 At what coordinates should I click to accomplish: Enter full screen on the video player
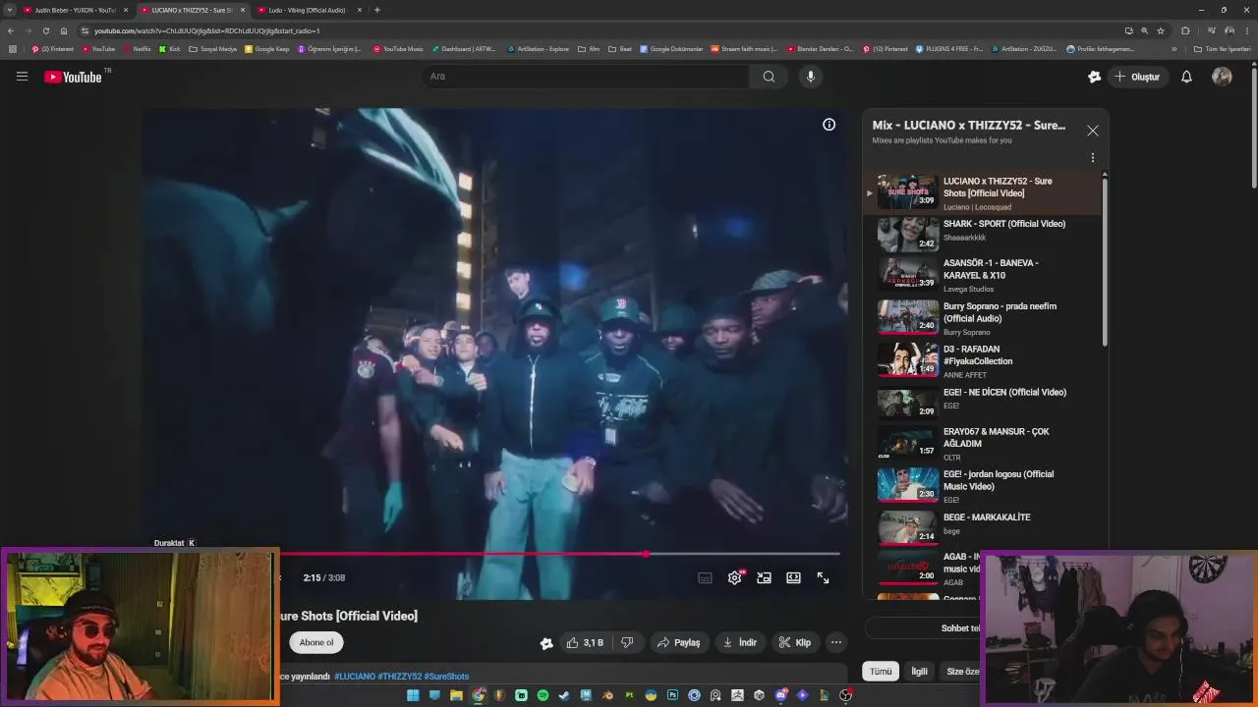[823, 577]
